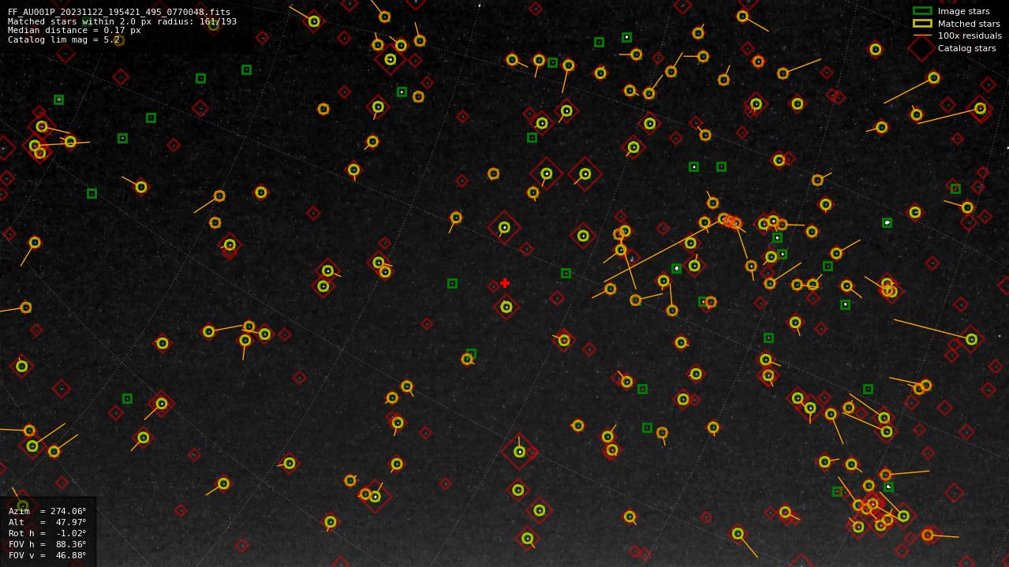This screenshot has height=567, width=1009.
Task: Click the 'Alt = 47.97°' readout
Action: point(47,522)
